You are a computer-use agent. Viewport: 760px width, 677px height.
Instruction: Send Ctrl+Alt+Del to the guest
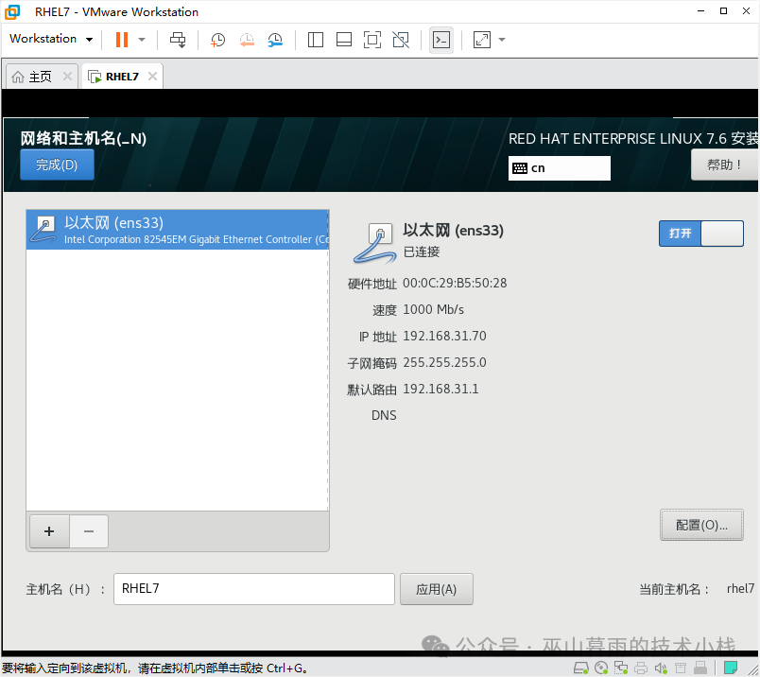point(177,40)
